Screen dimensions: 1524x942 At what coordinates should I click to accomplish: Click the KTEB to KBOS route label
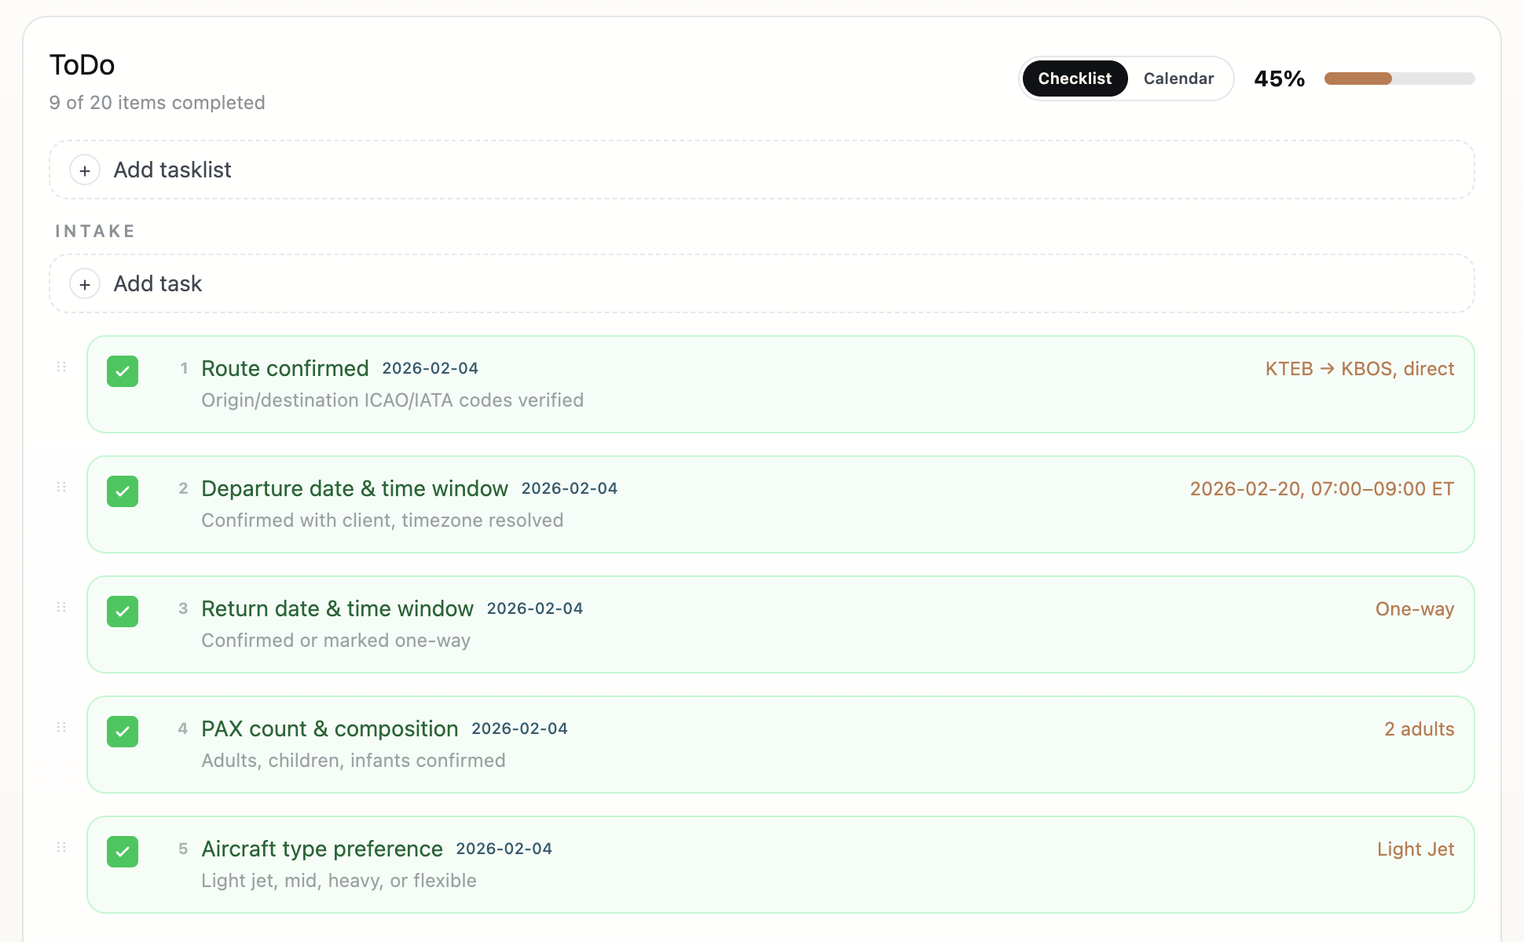(1360, 368)
